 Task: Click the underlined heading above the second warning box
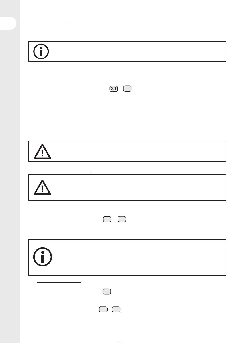tap(63, 172)
